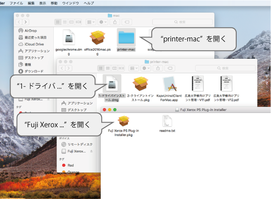Select KspvUninstClientForMac.app icon

pos(169,84)
